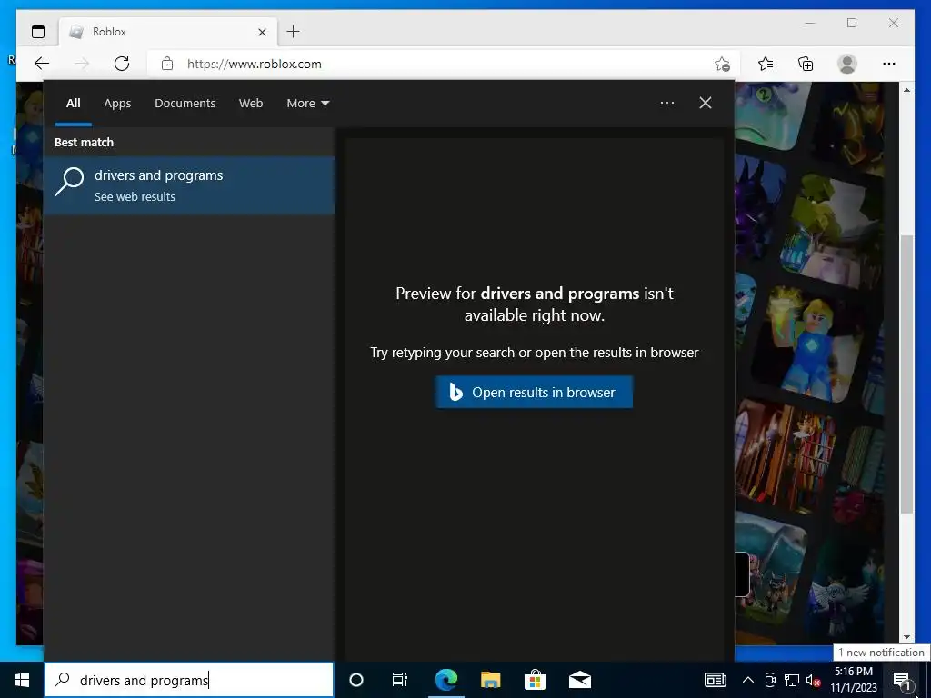Open the Action Center notifications
931x698 pixels.
coord(902,680)
